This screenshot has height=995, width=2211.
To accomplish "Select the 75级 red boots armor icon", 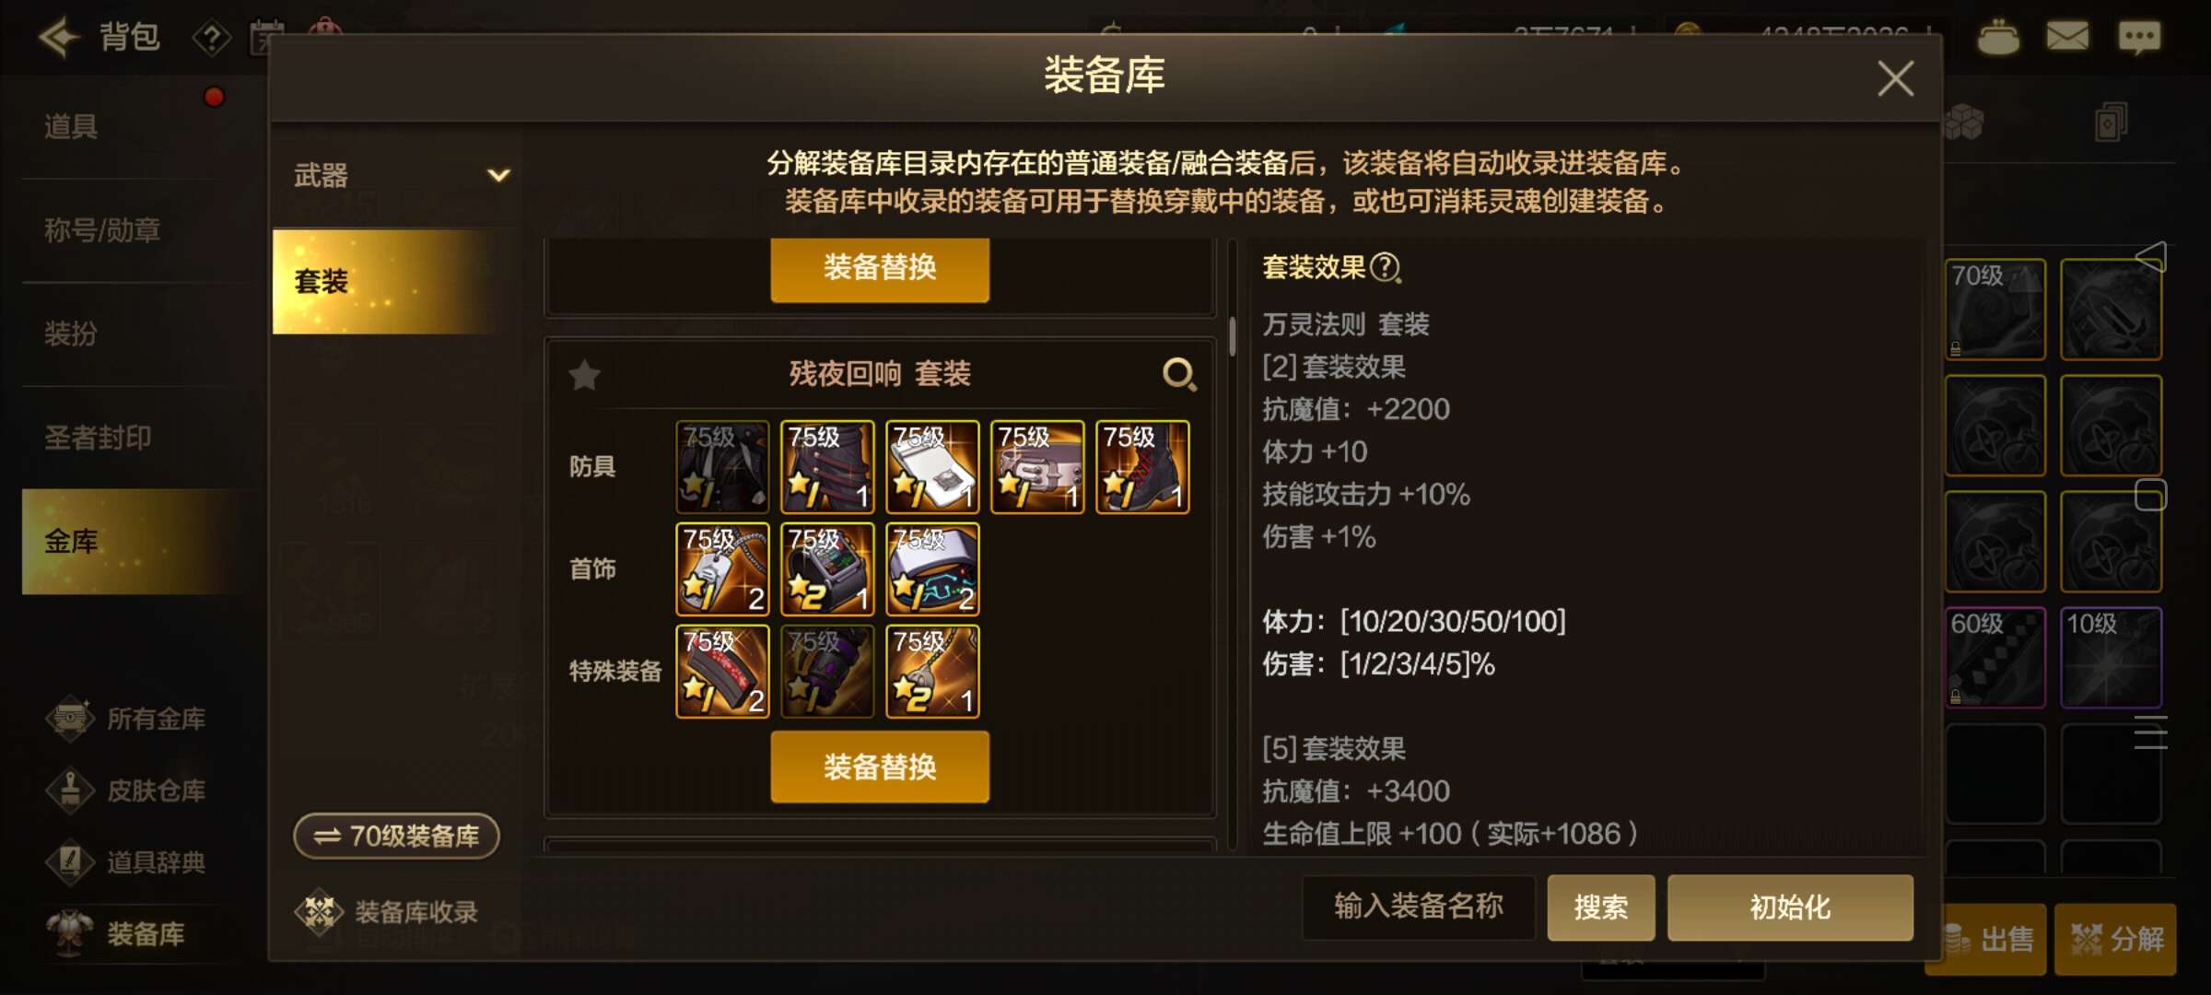I will 1142,467.
